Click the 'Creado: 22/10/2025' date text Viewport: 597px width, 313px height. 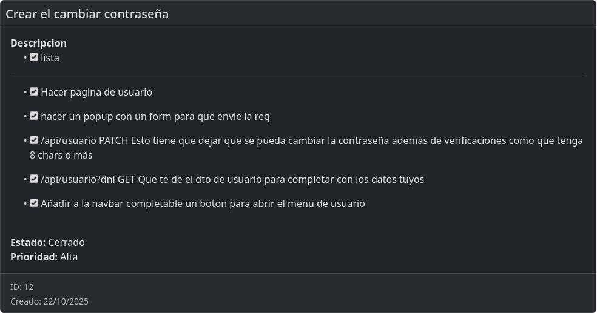(x=49, y=301)
